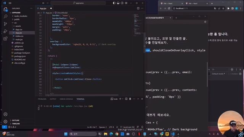Open a new Chrome tab with plus
Screen dimensions: 244x137
point(212,3)
